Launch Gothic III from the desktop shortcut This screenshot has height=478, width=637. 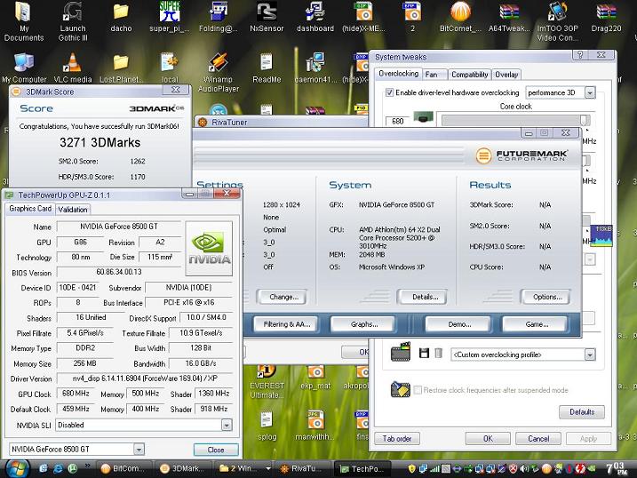[x=73, y=21]
